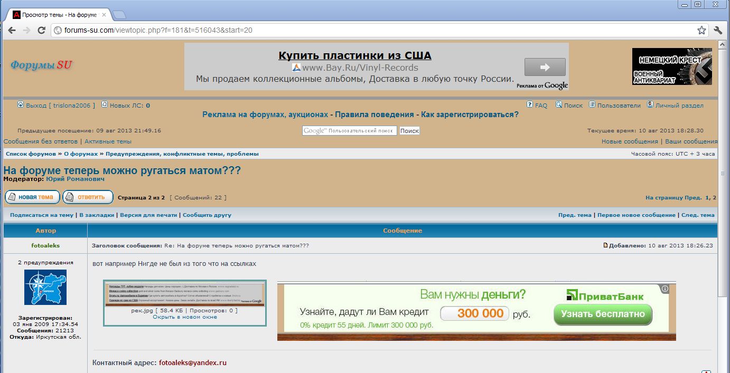Click the Google custom search field
Screen dimensions: 730x373
[349, 131]
